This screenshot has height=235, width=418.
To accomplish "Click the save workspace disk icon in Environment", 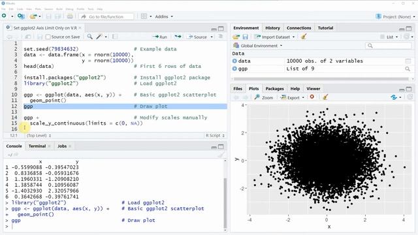I will click(x=246, y=37).
